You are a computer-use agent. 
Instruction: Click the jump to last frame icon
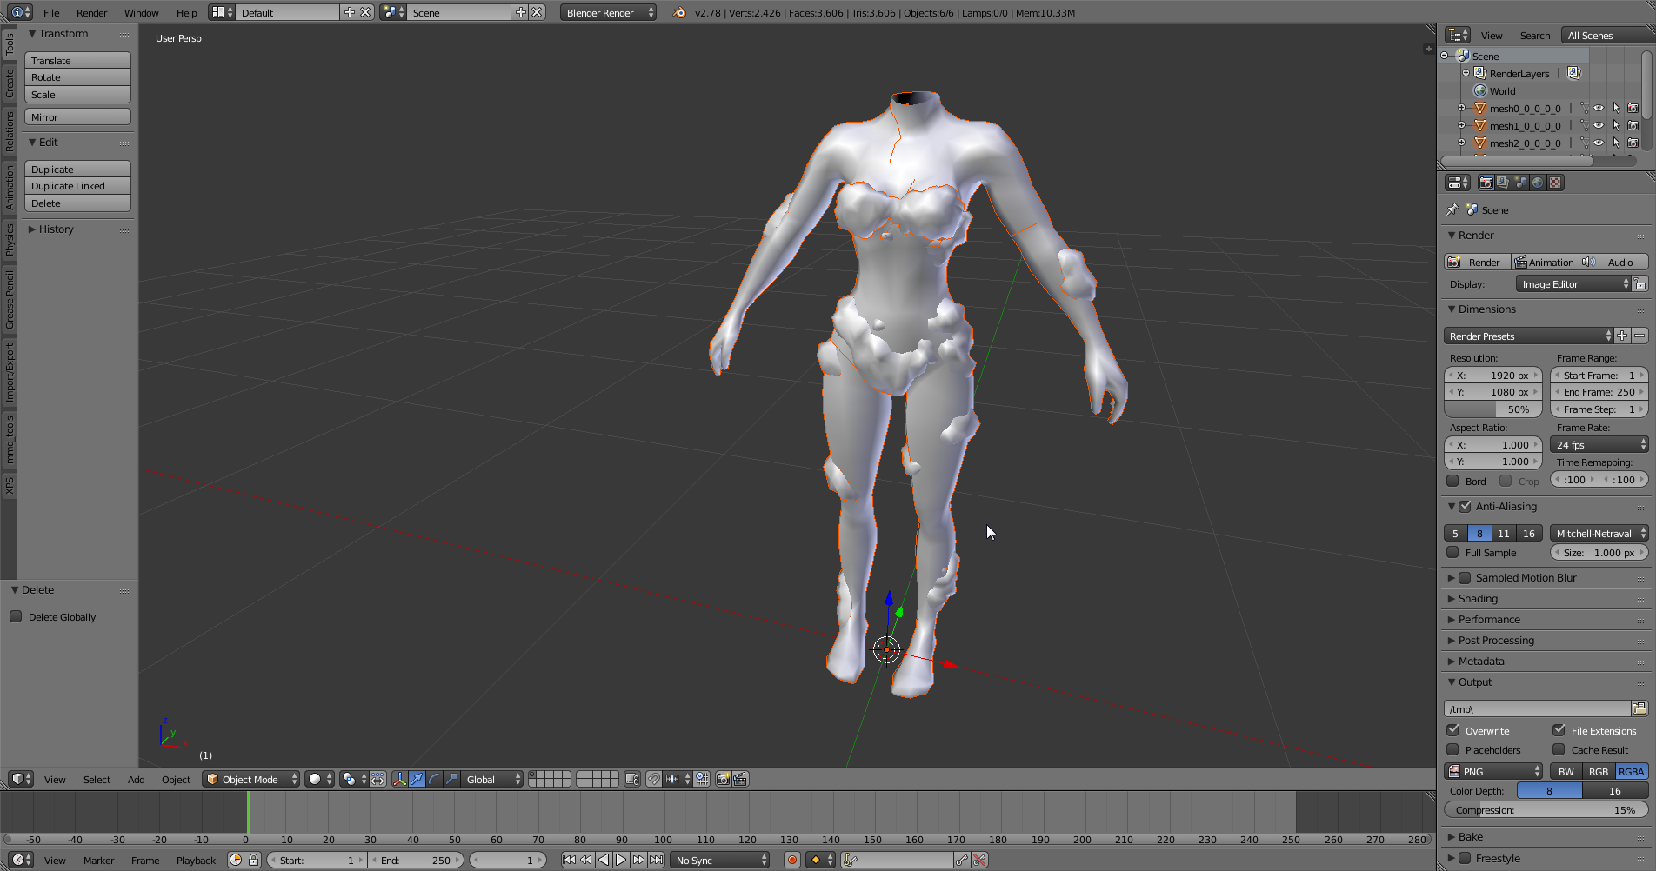[x=657, y=860]
